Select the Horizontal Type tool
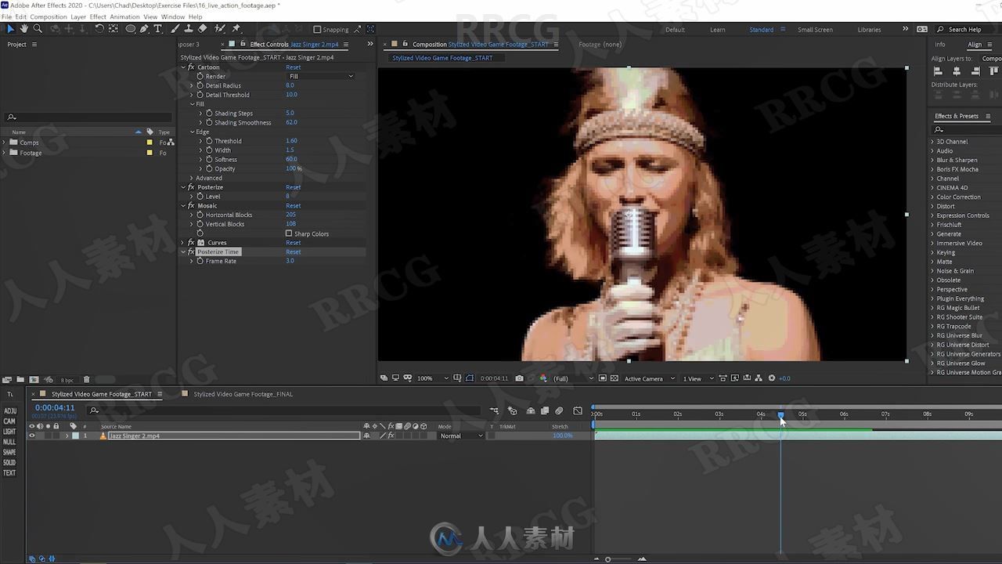Screen dimensions: 1002x564 coord(157,29)
